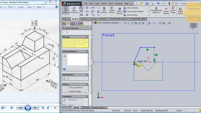Click the Repair Sketch tool
The height and width of the screenshot is (113, 201).
(x=166, y=11)
